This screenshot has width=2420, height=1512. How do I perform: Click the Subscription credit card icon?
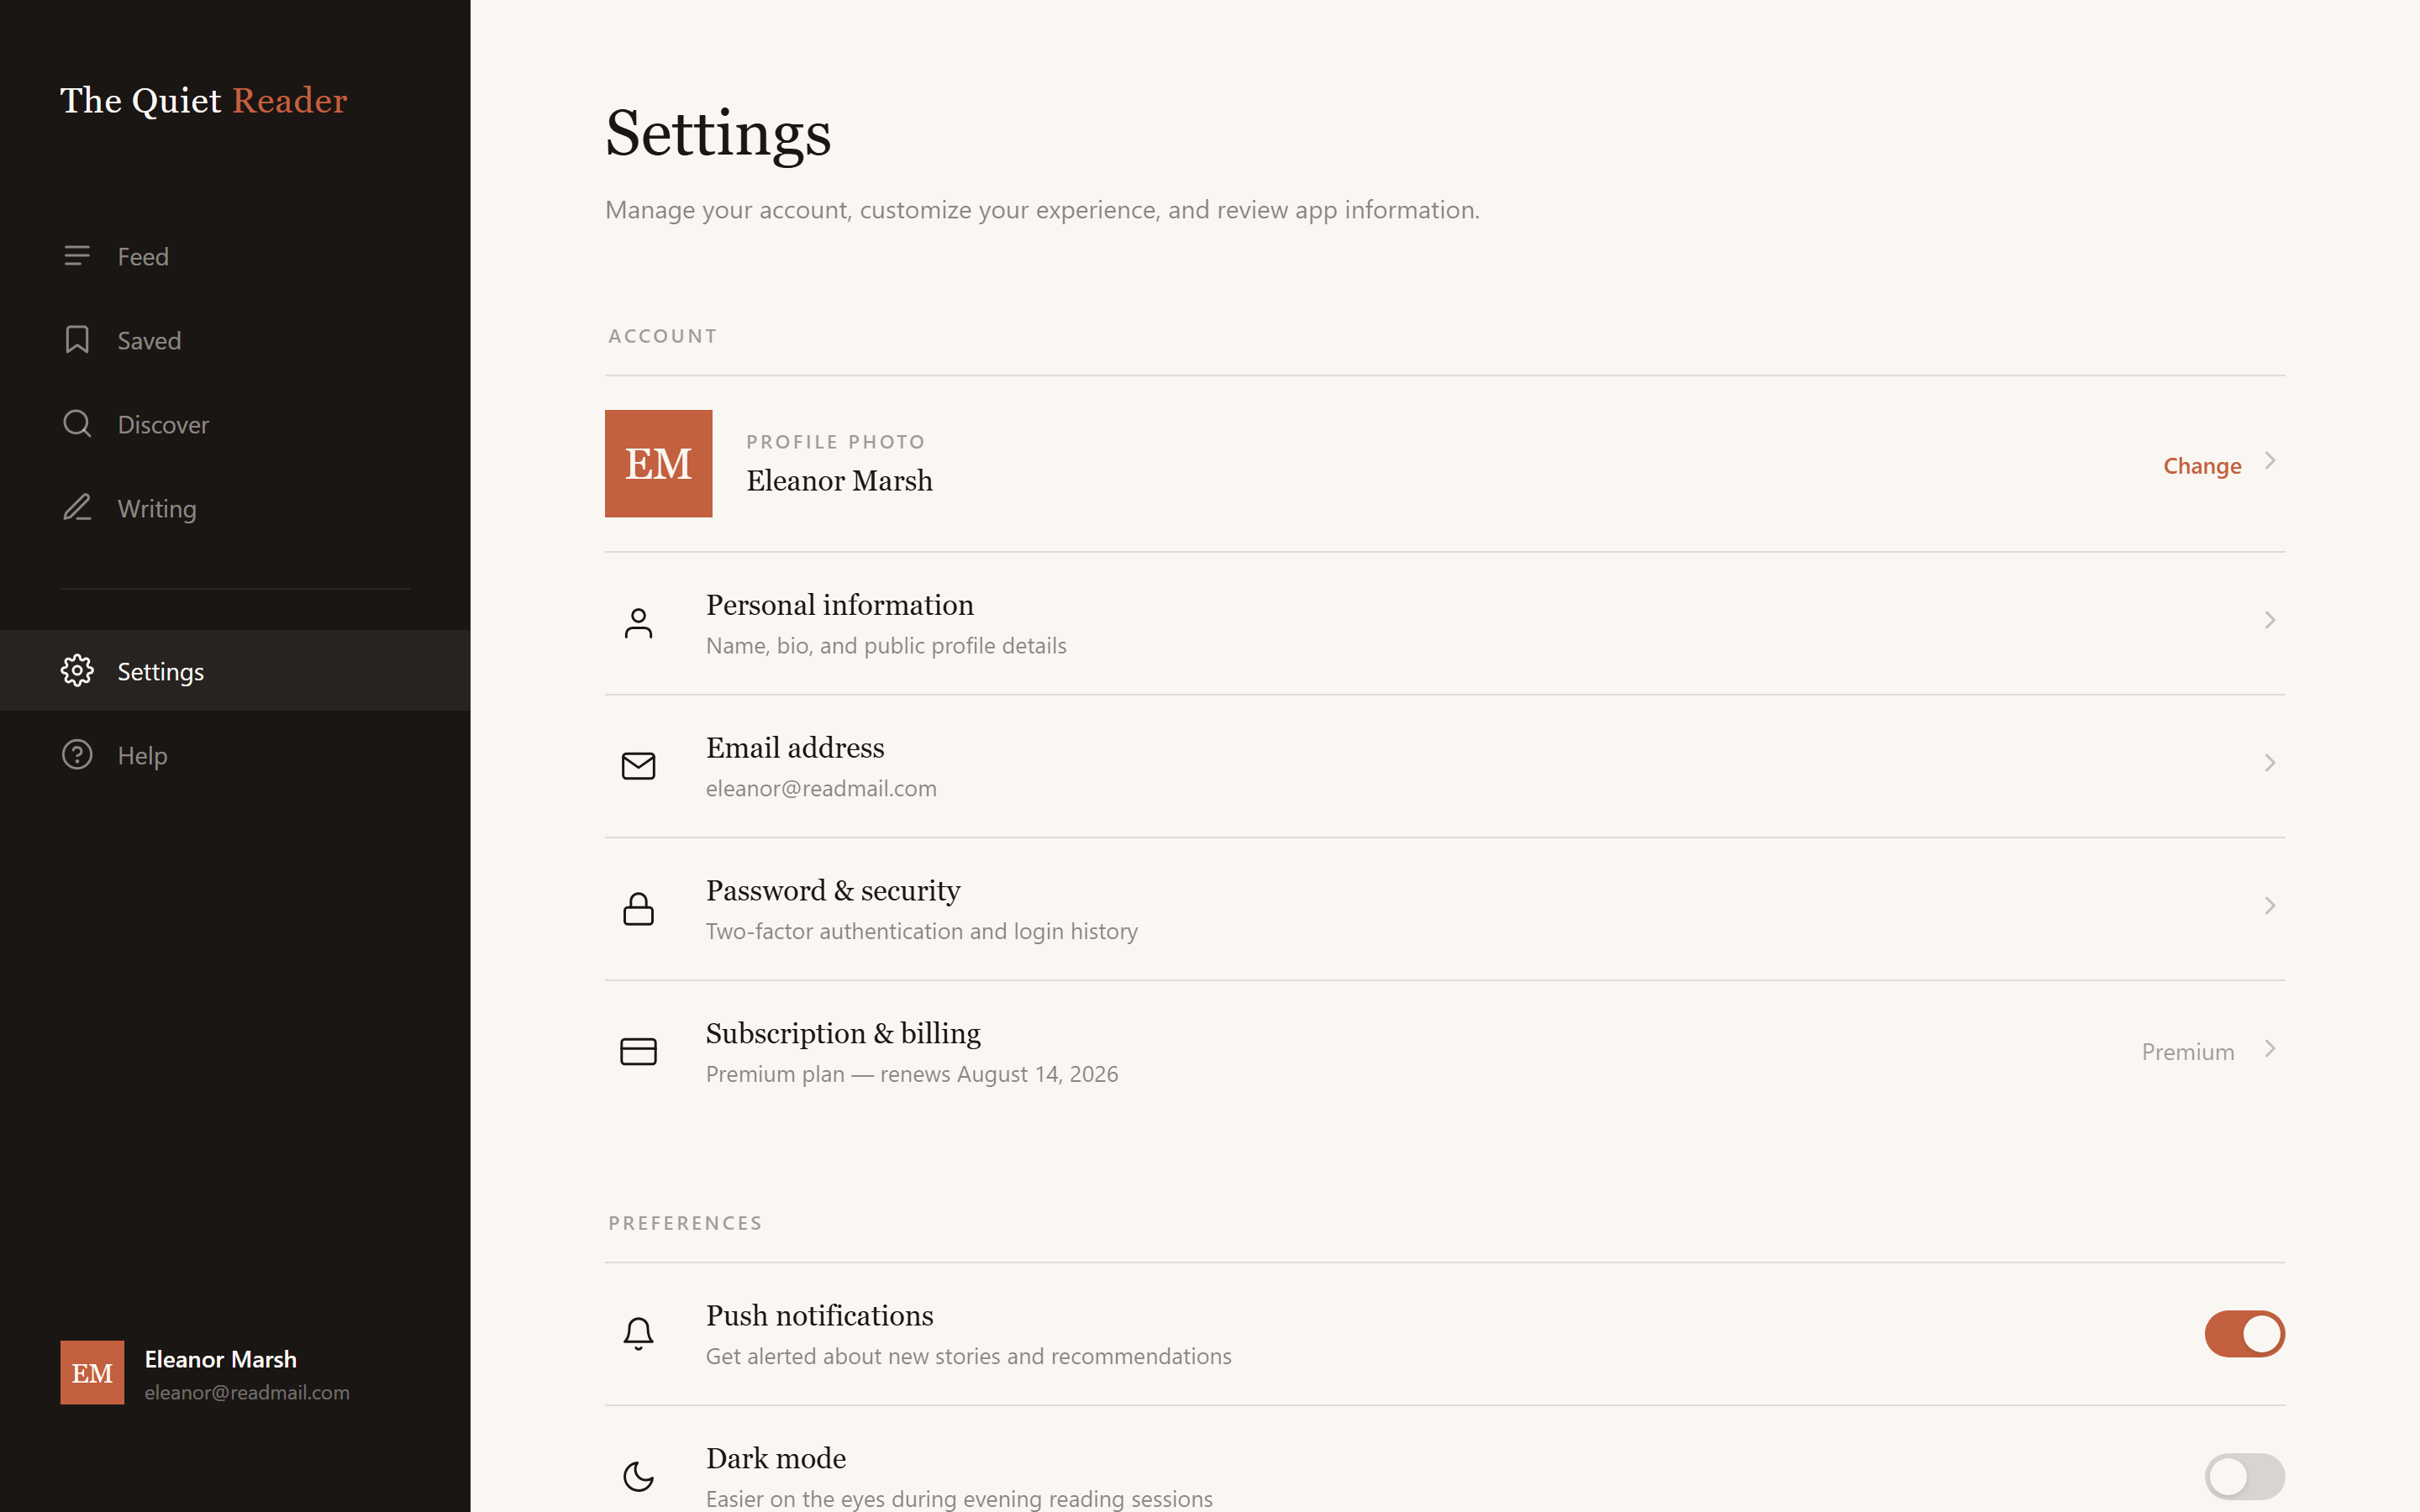tap(638, 1052)
